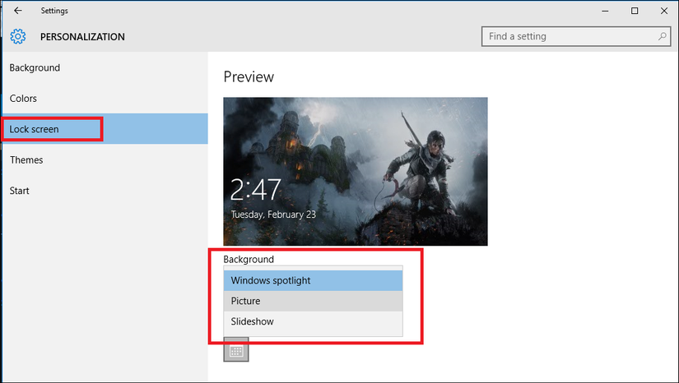The height and width of the screenshot is (383, 679).
Task: Click the Settings window title text
Action: point(54,11)
